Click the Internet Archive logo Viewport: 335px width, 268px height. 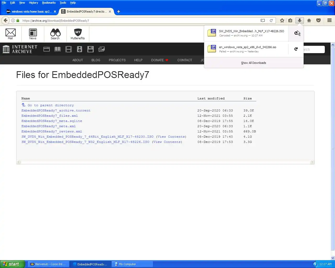pyautogui.click(x=20, y=49)
